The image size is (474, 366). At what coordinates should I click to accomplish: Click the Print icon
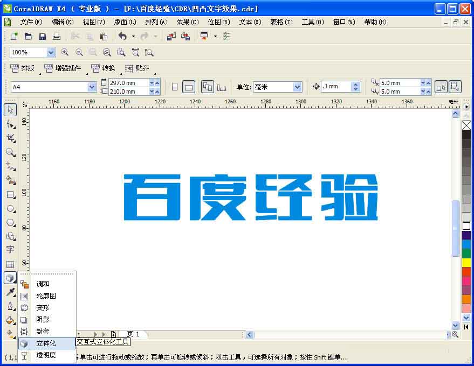tap(57, 37)
